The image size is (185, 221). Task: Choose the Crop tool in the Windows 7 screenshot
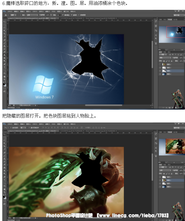(x=4, y=34)
